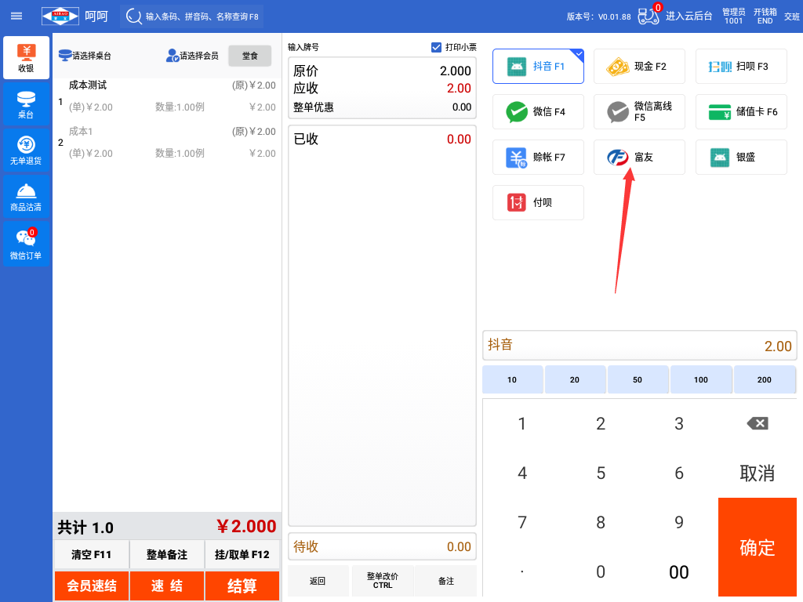
Task: Click 请选择桌台 table selector
Action: pos(85,56)
